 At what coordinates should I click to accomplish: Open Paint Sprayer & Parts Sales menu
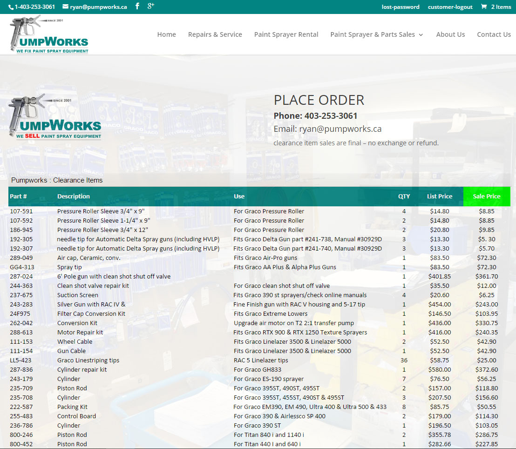(x=373, y=34)
